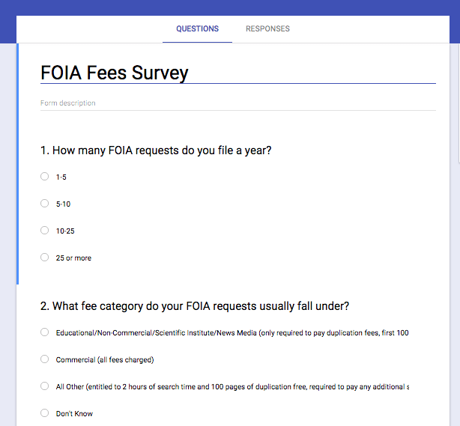This screenshot has height=426, width=460.
Task: Edit question 1 about FOIA requests per year
Action: tap(156, 150)
